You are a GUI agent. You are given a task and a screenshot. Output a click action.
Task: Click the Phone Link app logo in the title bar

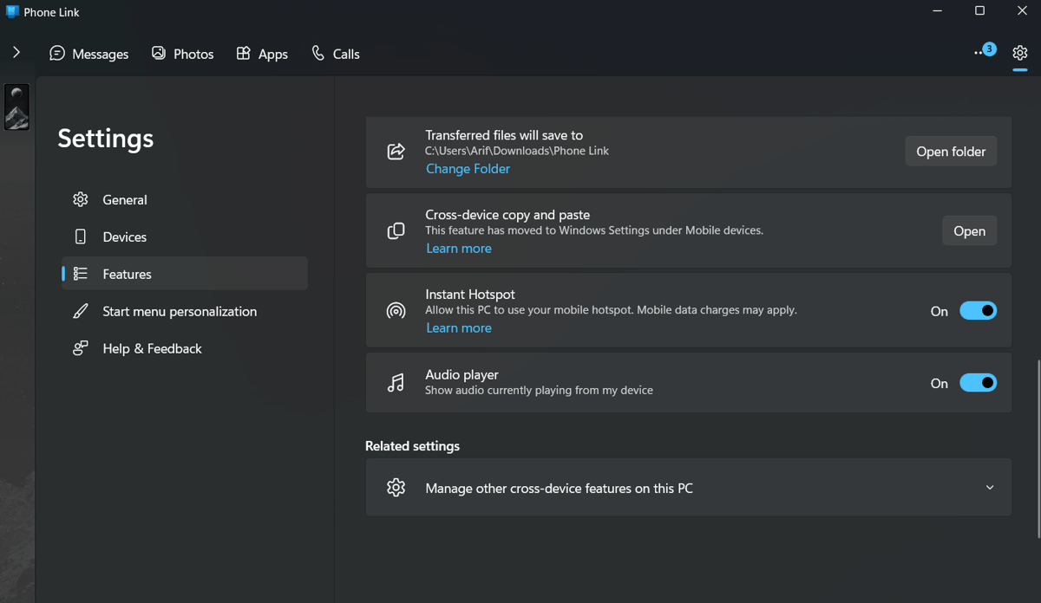(12, 12)
